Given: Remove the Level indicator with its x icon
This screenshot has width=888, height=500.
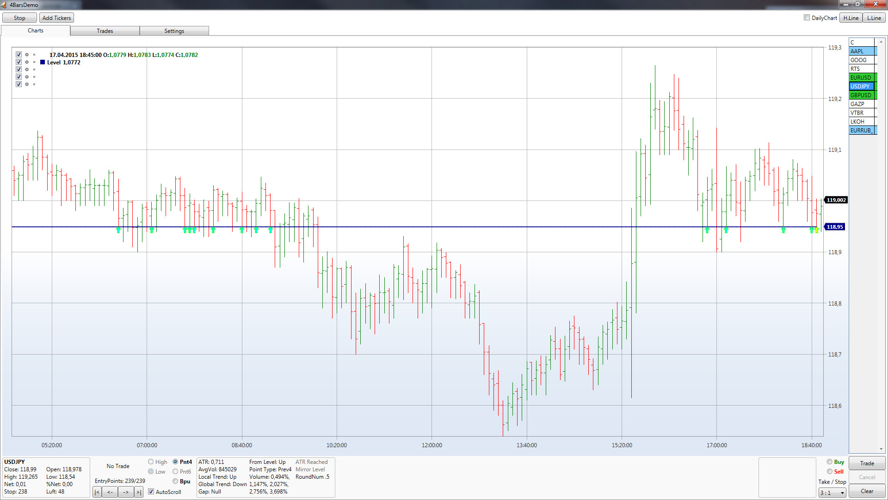Looking at the screenshot, I should (34, 62).
